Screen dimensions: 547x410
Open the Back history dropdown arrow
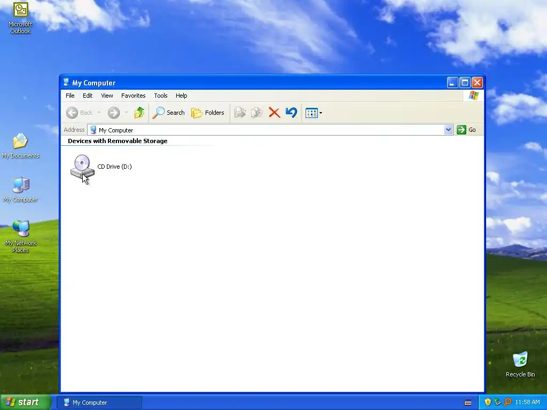pos(99,113)
